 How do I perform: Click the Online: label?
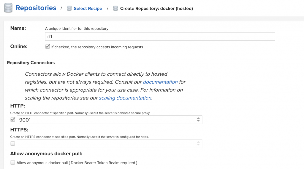(19, 46)
